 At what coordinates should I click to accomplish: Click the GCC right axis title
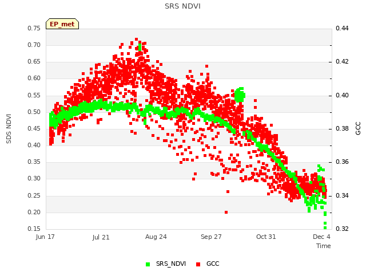[x=358, y=128]
